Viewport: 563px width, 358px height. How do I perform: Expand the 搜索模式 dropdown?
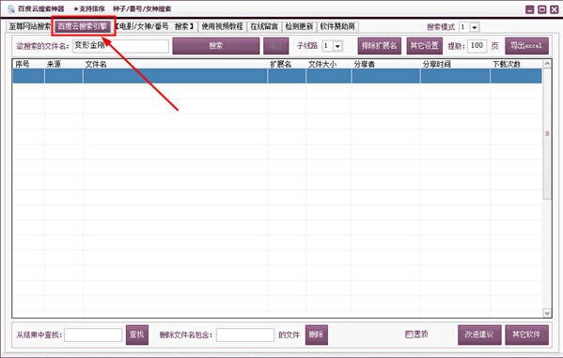tap(475, 27)
